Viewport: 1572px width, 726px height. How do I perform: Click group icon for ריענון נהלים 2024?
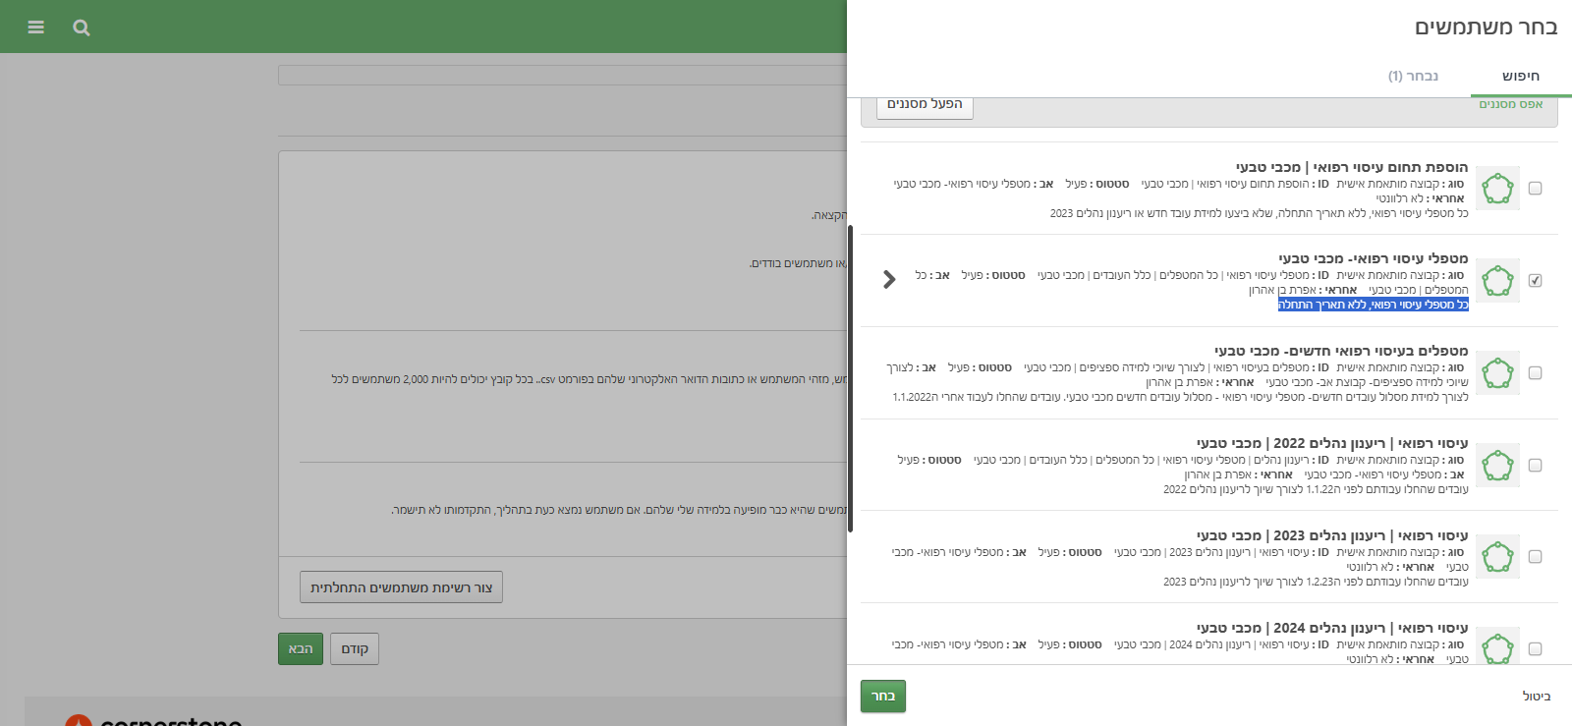pyautogui.click(x=1497, y=648)
